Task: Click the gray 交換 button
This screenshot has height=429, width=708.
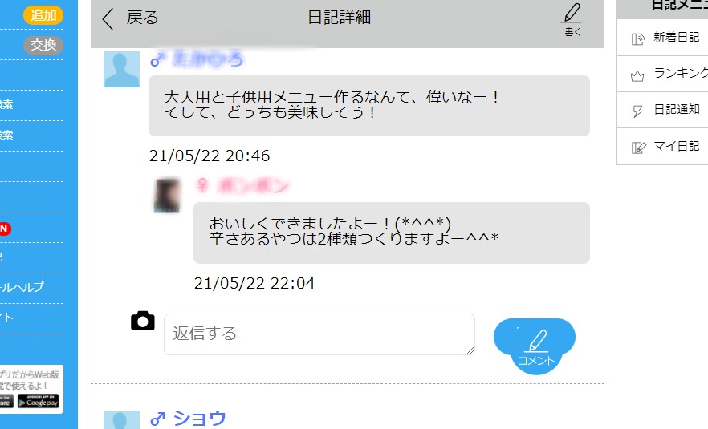Action: [43, 45]
